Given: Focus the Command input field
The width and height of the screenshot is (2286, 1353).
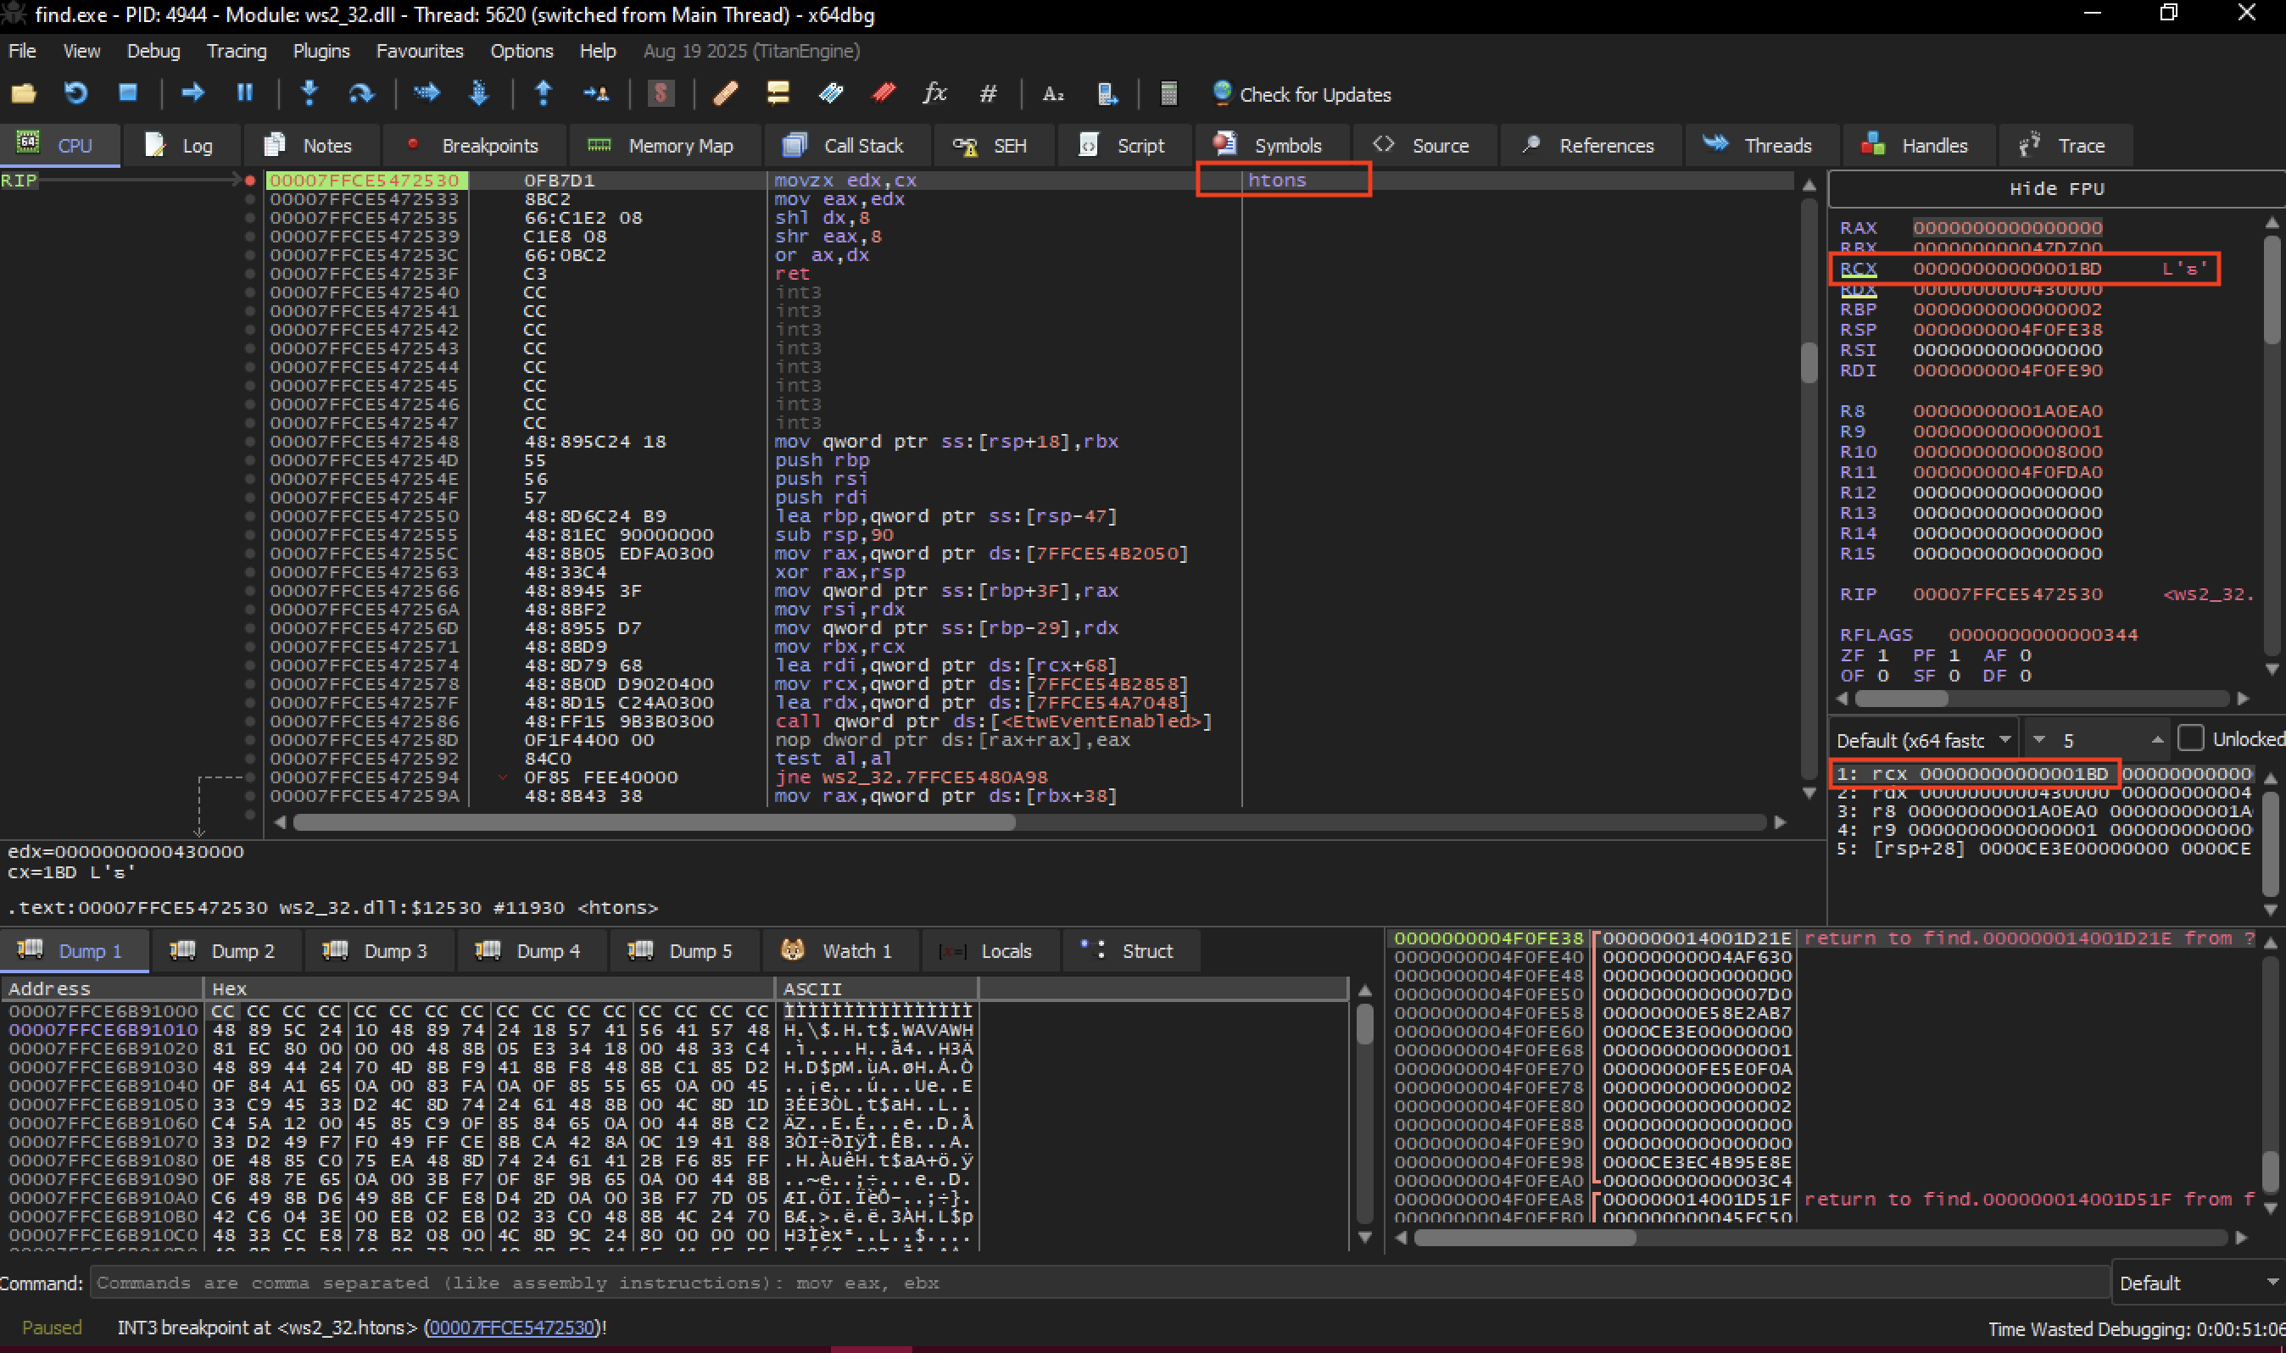Looking at the screenshot, I should (1099, 1283).
